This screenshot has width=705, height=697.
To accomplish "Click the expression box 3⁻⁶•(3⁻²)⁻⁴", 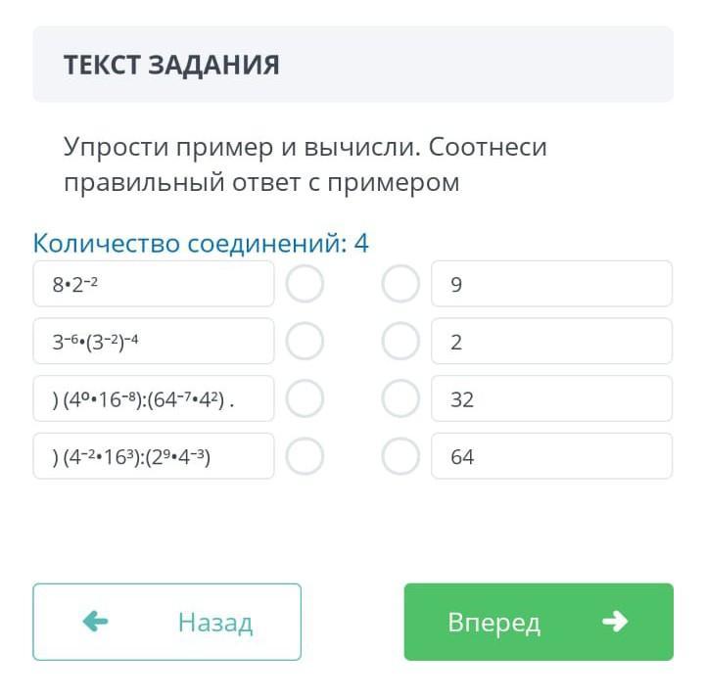I will point(154,341).
